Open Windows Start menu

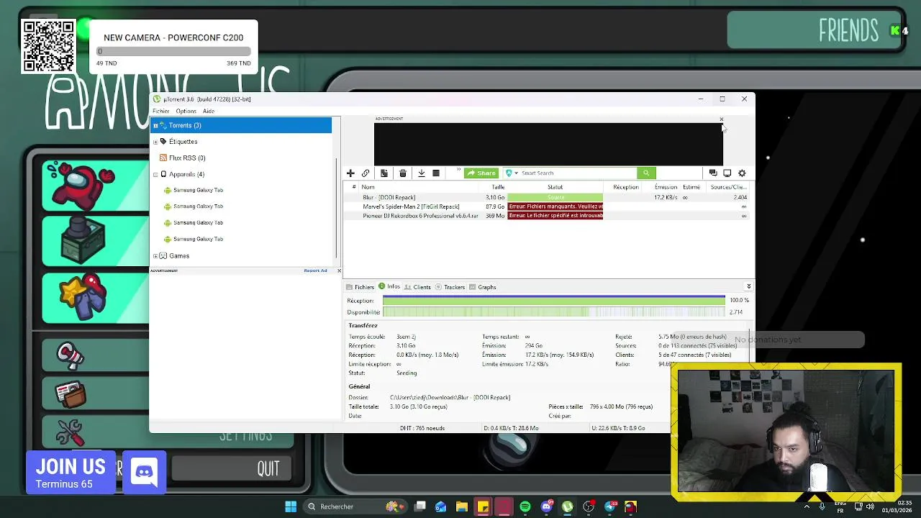click(291, 506)
